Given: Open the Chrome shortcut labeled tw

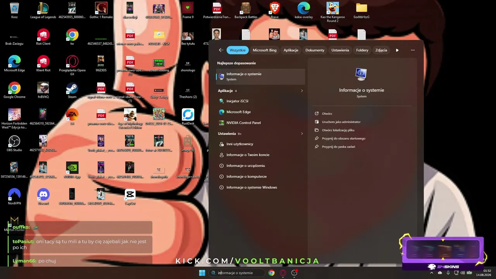Looking at the screenshot, I should pyautogui.click(x=72, y=37).
